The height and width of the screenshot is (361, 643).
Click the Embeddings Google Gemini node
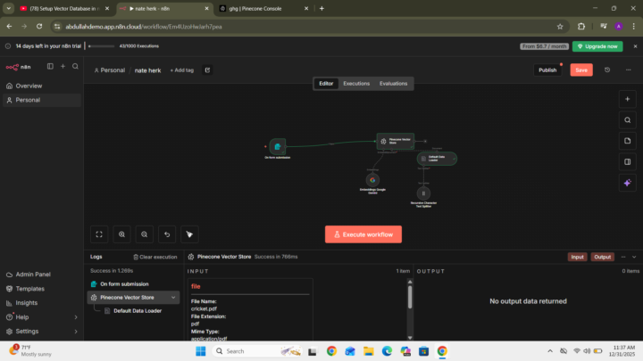click(x=373, y=179)
